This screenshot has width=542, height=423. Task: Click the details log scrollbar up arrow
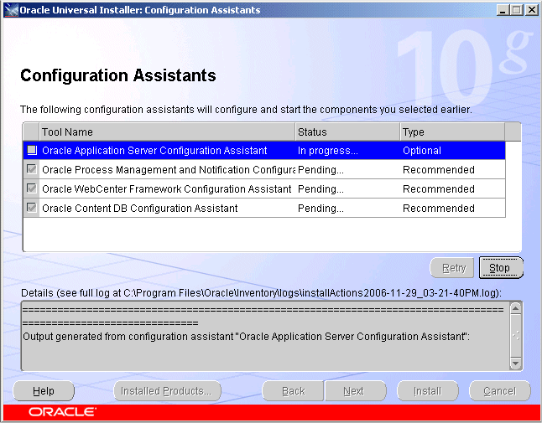point(516,308)
